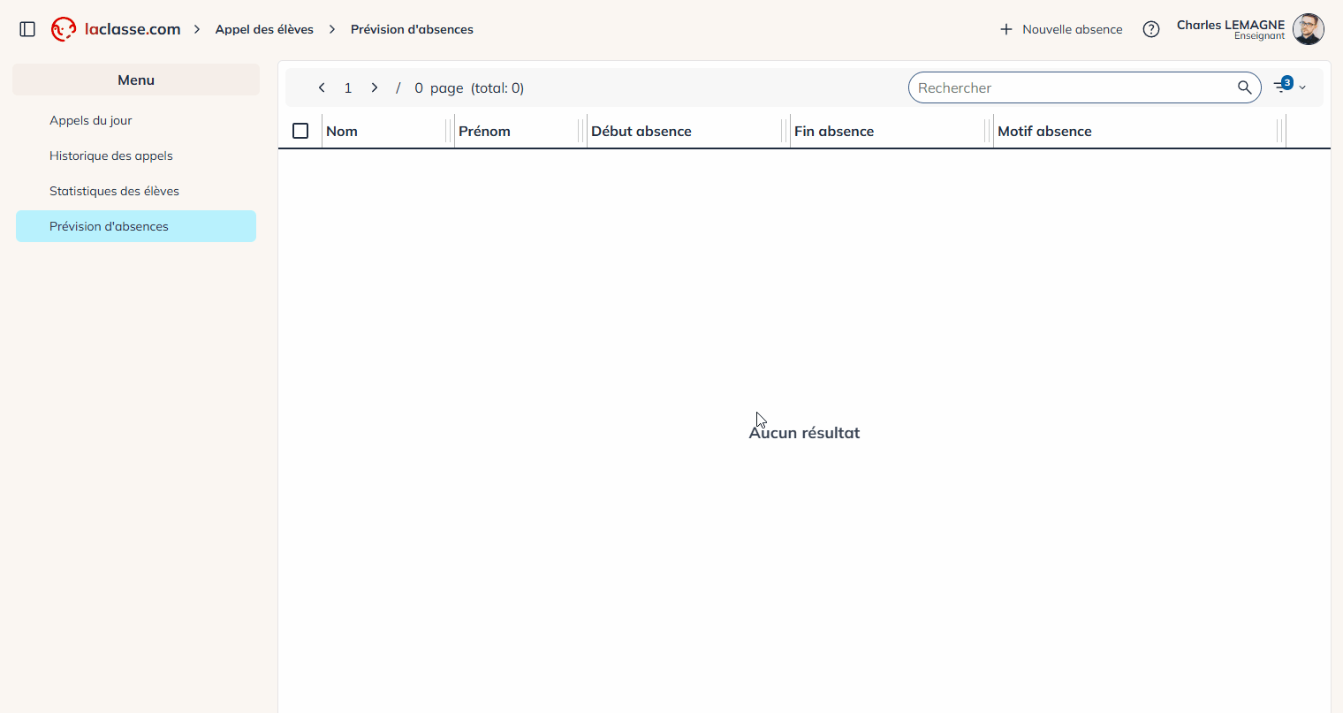
Task: Click the plus icon for new absence
Action: point(1005,29)
